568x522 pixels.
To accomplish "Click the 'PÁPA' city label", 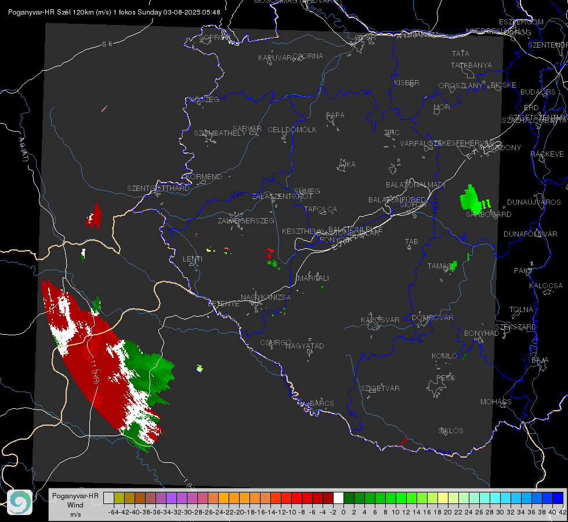I will pyautogui.click(x=335, y=115).
